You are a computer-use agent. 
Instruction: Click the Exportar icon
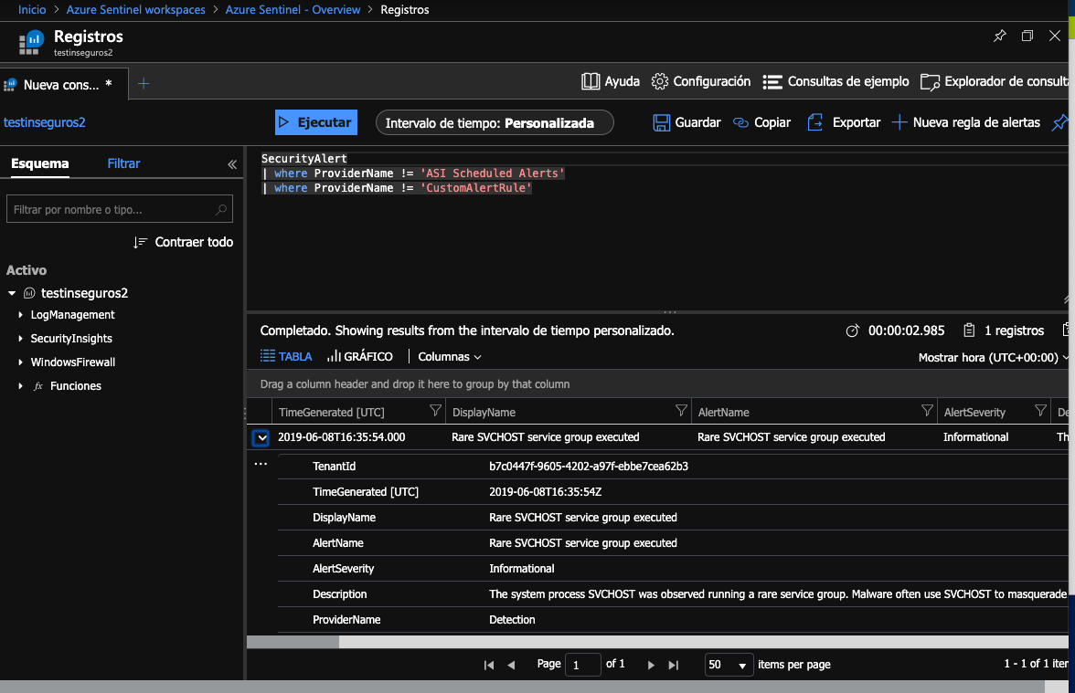click(814, 122)
